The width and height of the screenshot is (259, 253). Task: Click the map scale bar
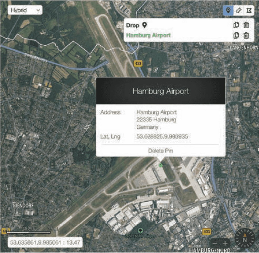tap(28, 232)
